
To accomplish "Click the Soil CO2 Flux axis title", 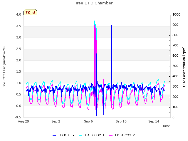I will (x=4, y=67).
